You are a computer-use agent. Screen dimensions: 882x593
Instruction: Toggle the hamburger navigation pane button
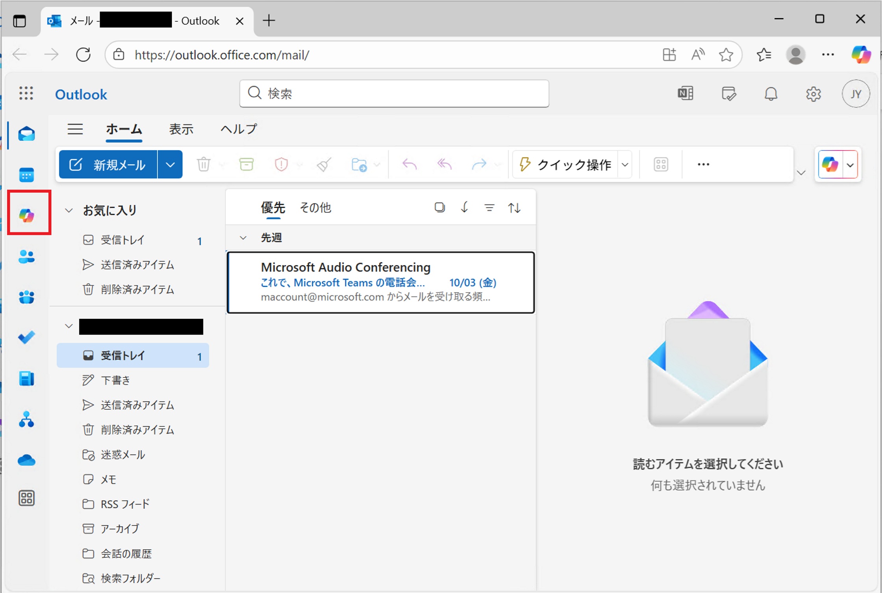point(75,129)
